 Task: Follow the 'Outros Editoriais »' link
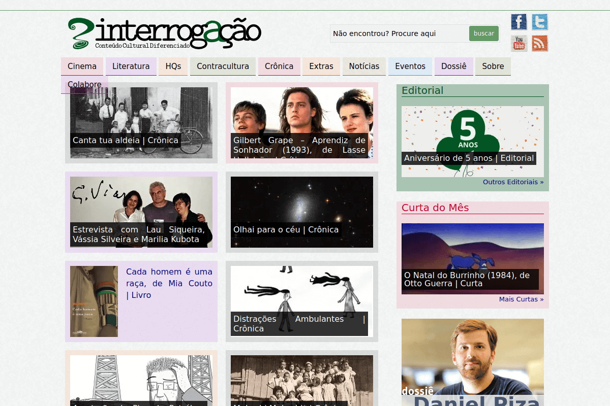click(x=513, y=182)
